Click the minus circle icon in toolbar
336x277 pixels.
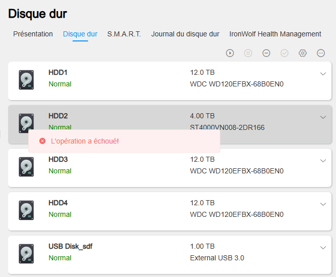pyautogui.click(x=266, y=53)
